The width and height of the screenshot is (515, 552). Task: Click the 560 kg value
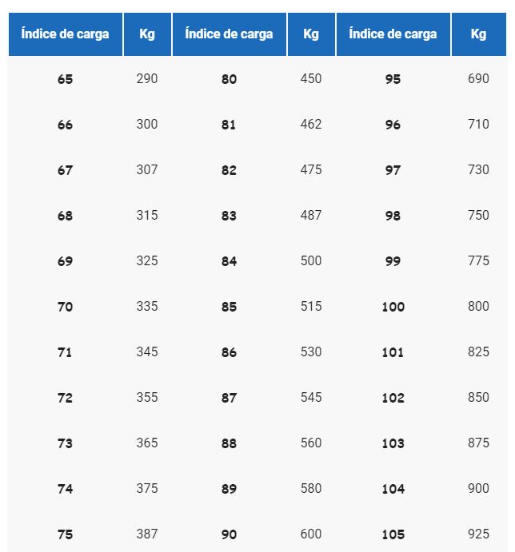click(x=311, y=443)
